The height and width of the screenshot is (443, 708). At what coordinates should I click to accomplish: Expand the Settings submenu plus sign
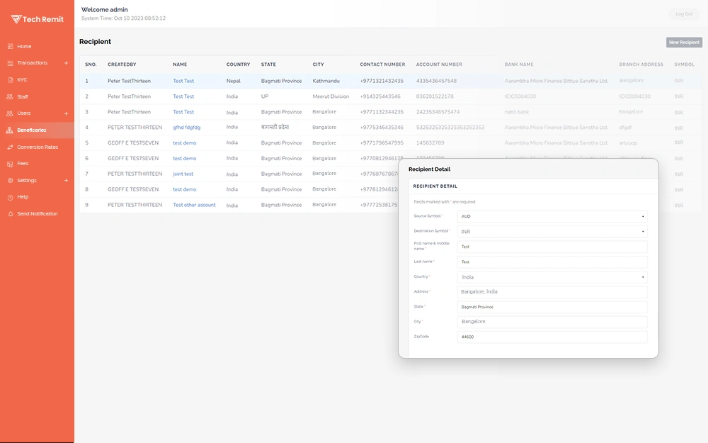(66, 181)
